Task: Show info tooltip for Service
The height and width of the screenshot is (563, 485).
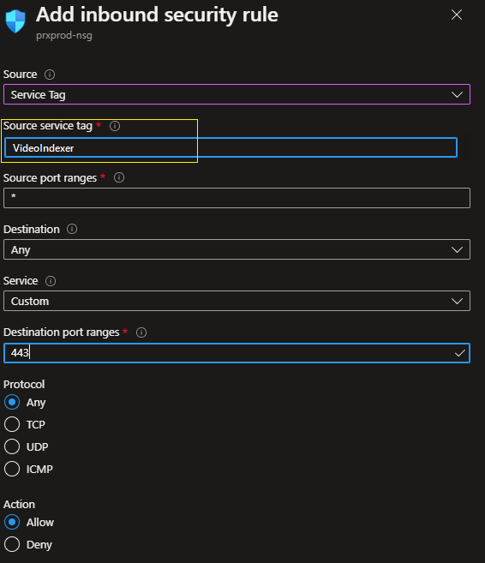Action: pos(51,281)
